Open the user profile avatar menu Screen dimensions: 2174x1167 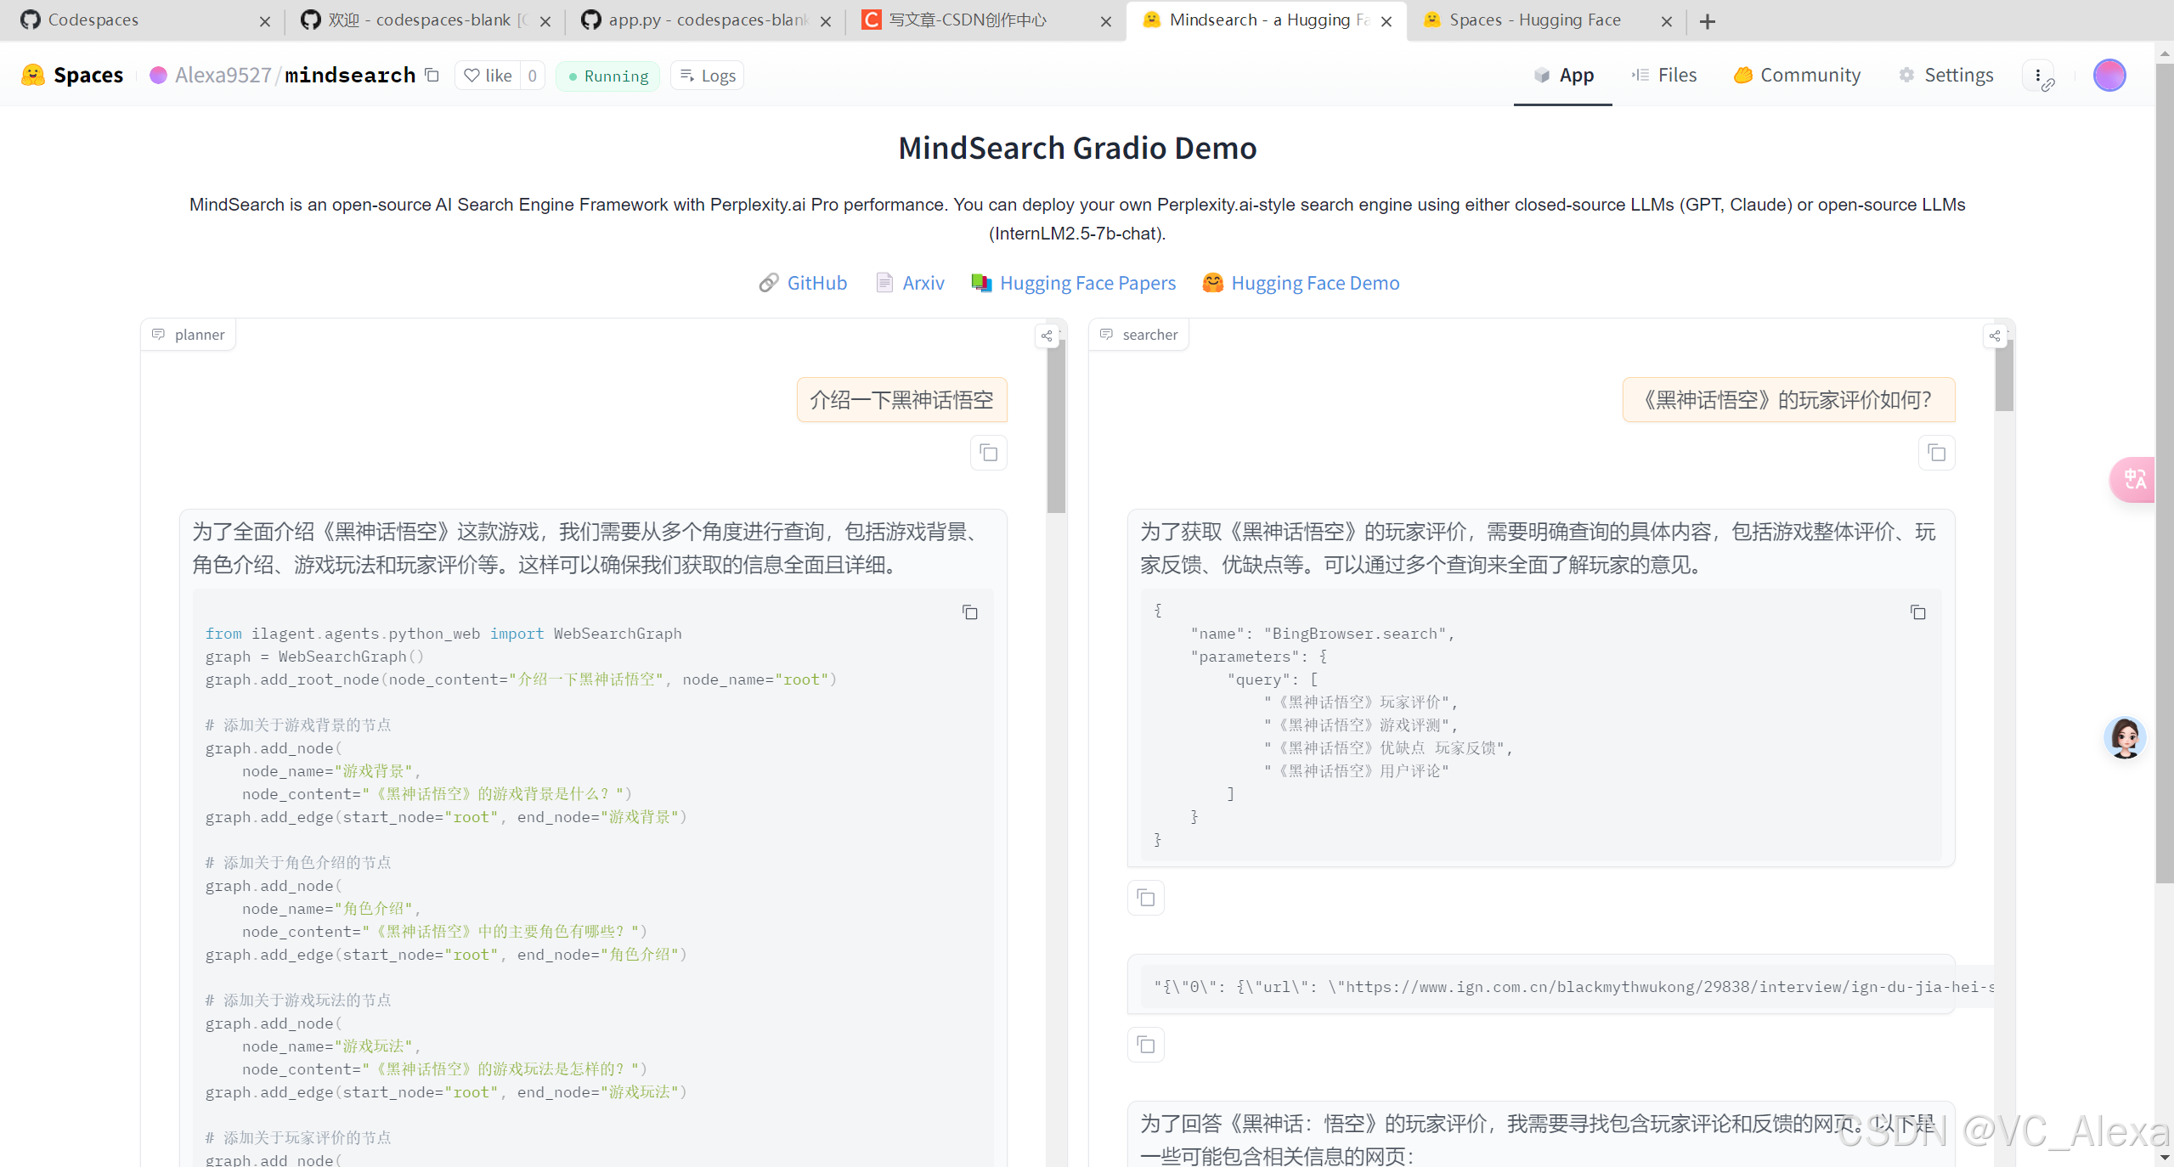pos(2109,75)
